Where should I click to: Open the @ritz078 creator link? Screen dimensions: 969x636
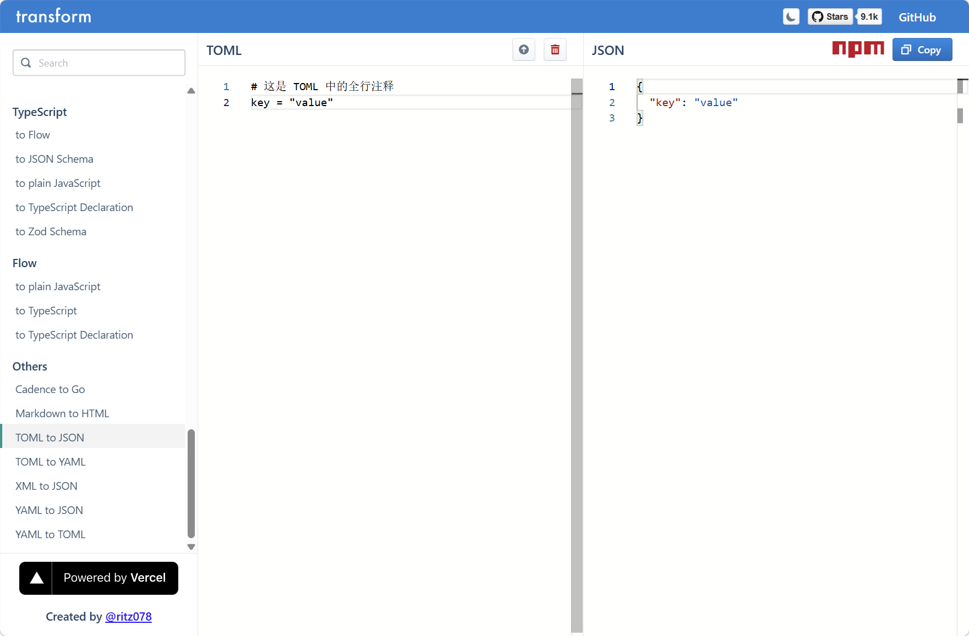[x=128, y=617]
